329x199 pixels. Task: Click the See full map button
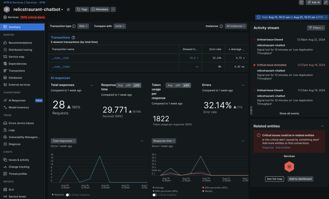click(x=275, y=179)
